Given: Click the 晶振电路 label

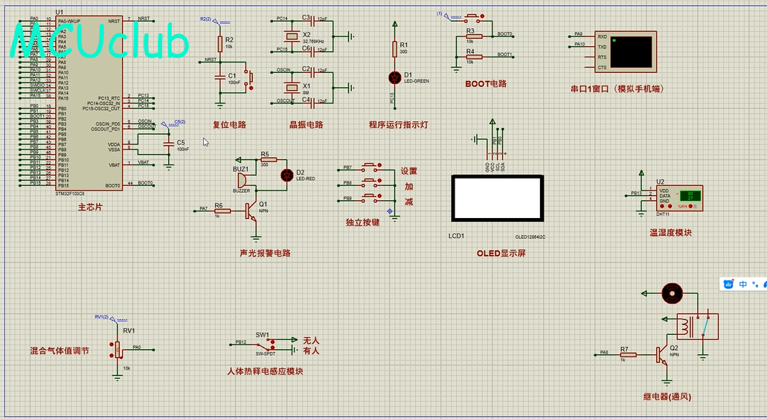Looking at the screenshot, I should [307, 125].
